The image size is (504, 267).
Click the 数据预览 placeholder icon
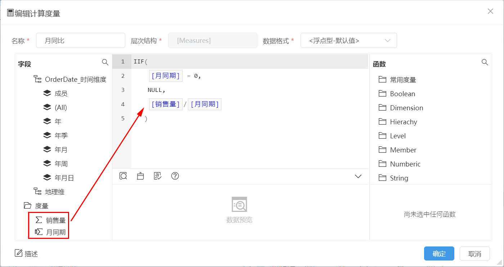pyautogui.click(x=239, y=205)
